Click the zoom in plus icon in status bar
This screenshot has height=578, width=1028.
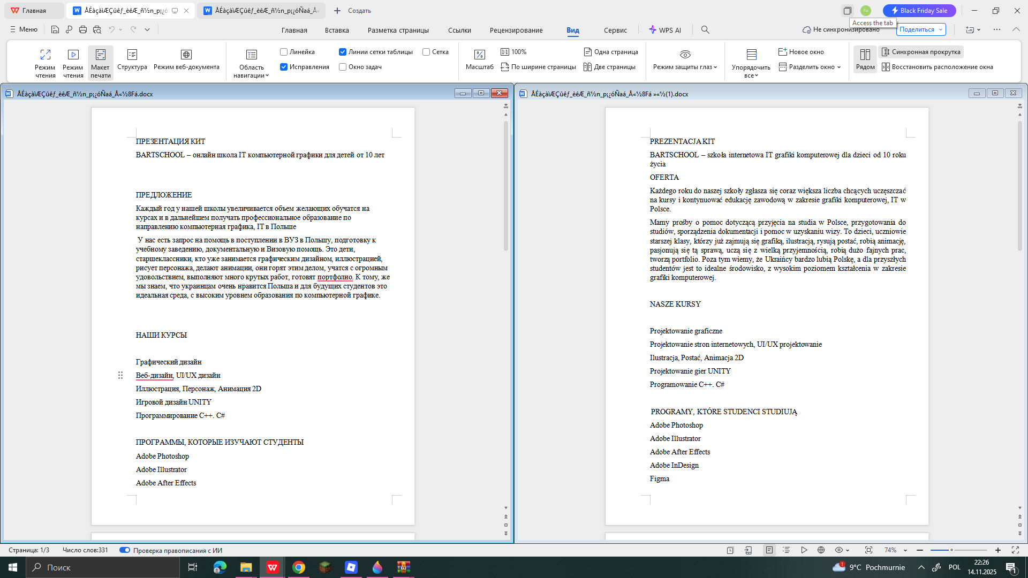click(998, 550)
